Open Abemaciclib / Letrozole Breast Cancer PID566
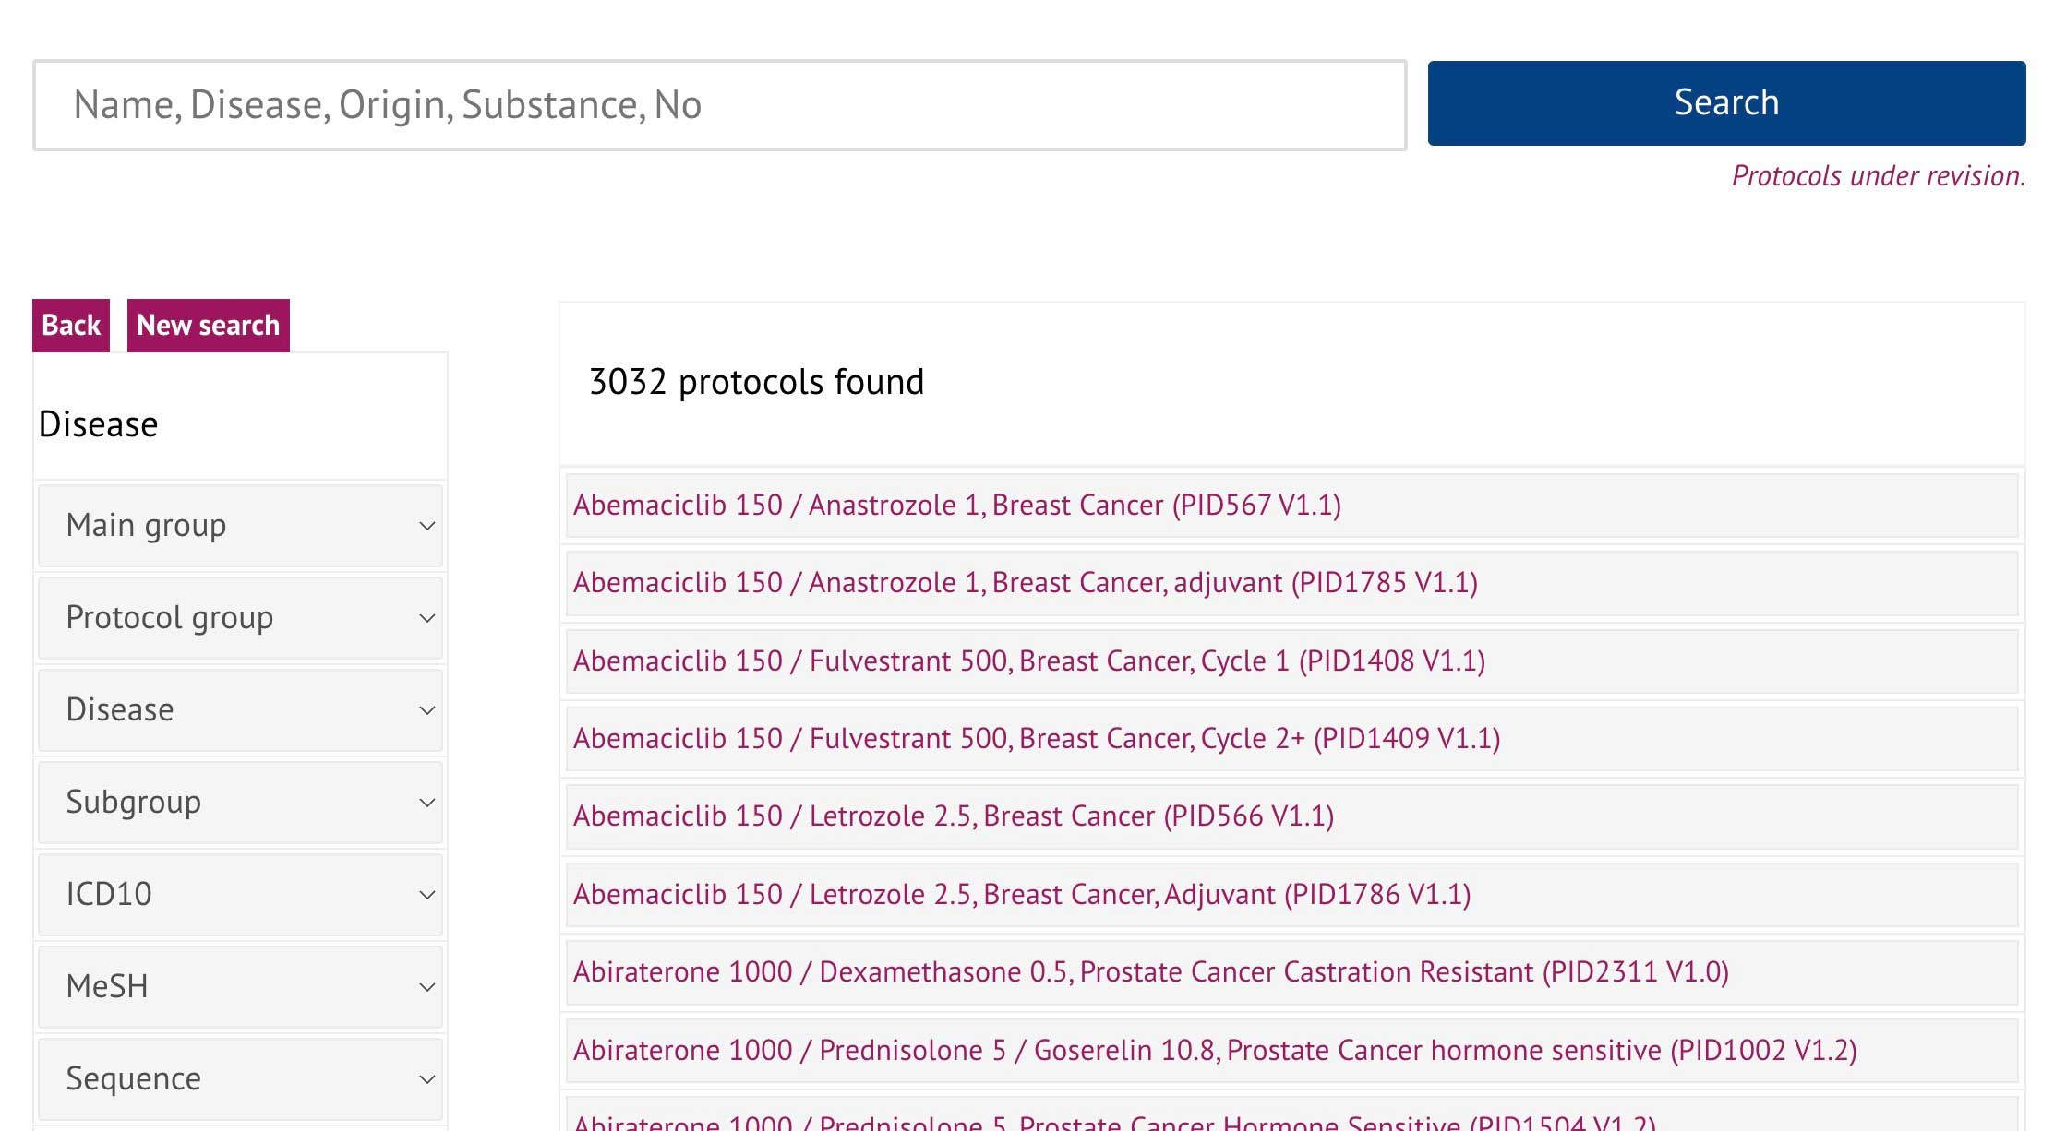This screenshot has width=2066, height=1131. [953, 816]
